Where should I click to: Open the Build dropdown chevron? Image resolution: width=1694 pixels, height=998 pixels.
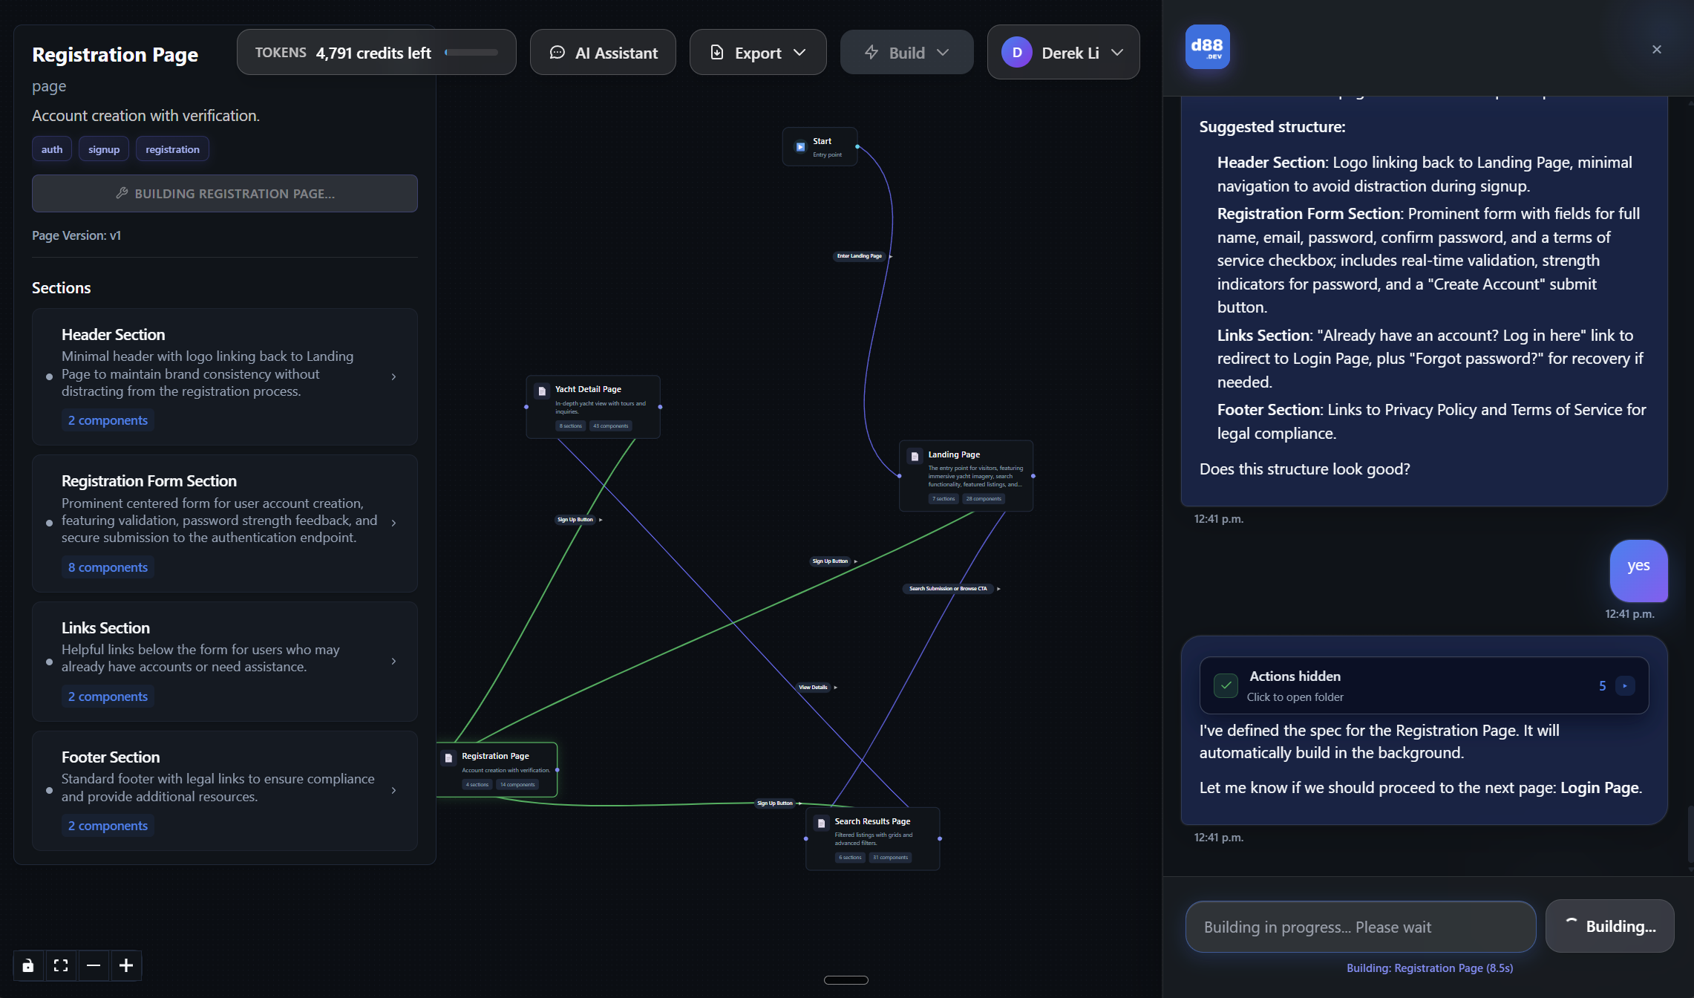point(944,52)
